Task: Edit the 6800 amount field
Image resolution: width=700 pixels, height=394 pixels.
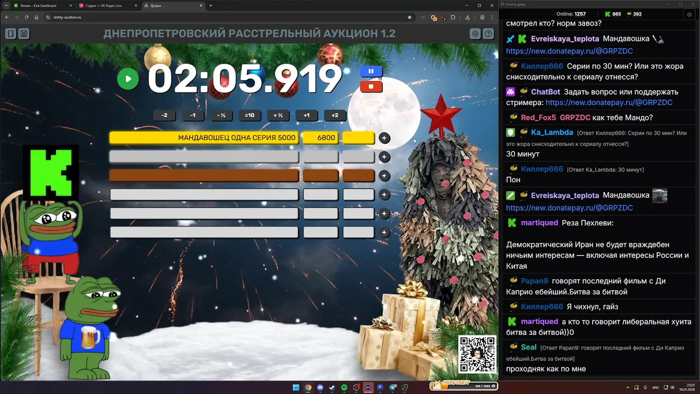Action: tap(320, 138)
